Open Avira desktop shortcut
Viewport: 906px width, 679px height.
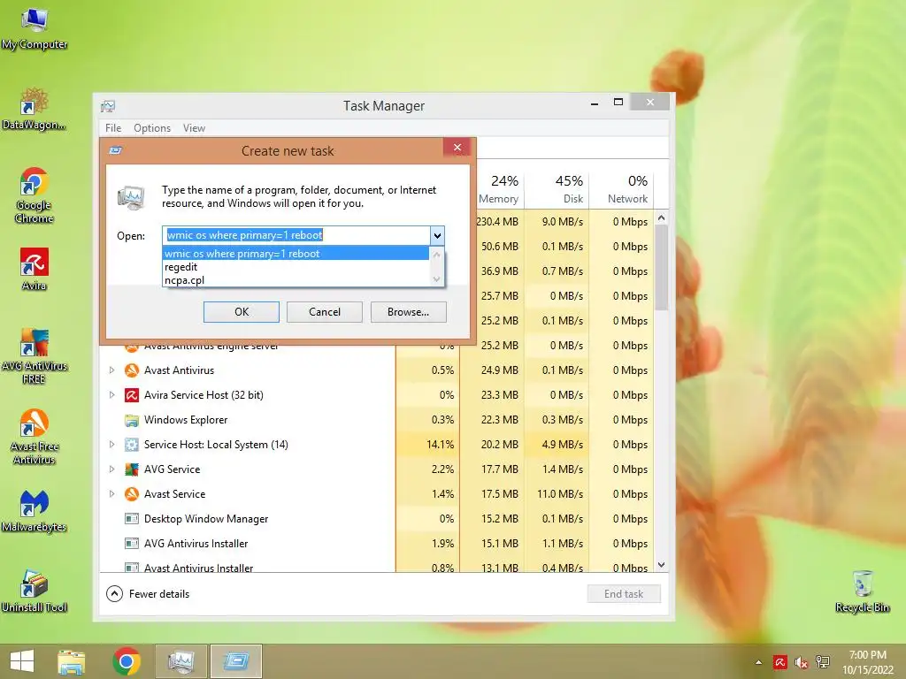[35, 269]
